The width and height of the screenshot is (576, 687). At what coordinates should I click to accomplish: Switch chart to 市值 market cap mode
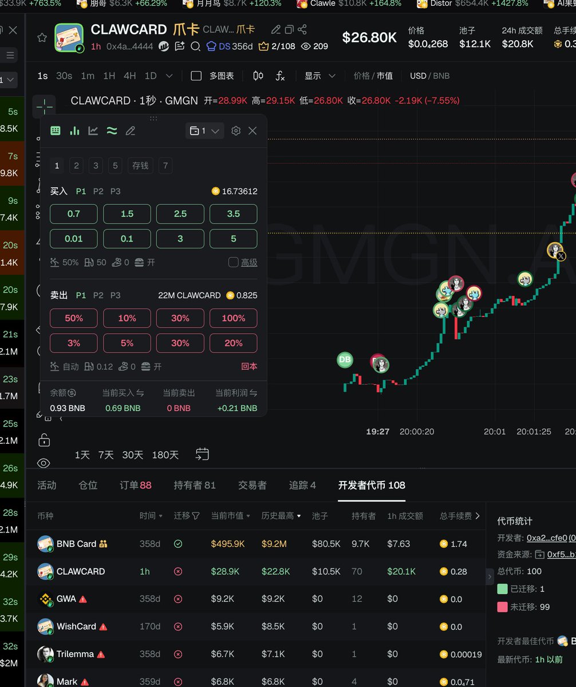click(x=384, y=76)
